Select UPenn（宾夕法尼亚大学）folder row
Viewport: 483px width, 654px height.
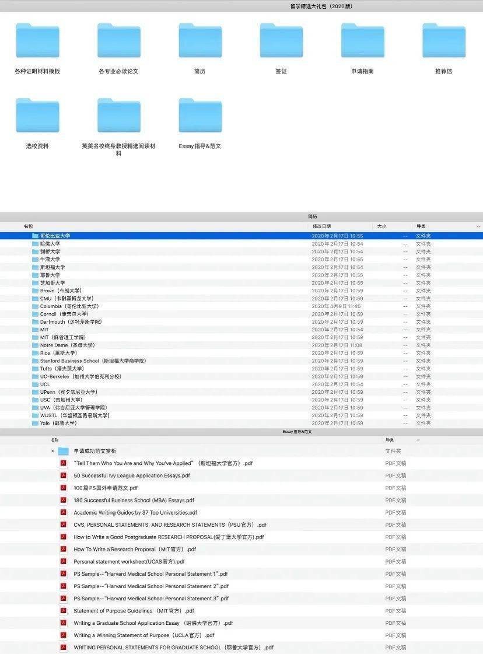(242, 392)
